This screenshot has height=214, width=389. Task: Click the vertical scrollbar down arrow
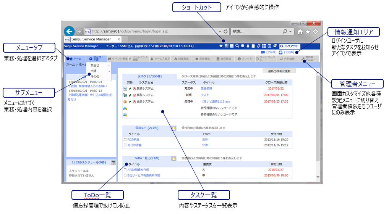pos(318,177)
